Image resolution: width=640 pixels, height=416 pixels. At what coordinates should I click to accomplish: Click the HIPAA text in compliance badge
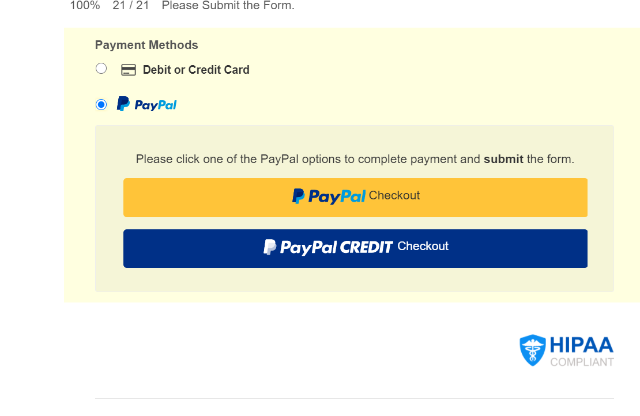(x=582, y=345)
